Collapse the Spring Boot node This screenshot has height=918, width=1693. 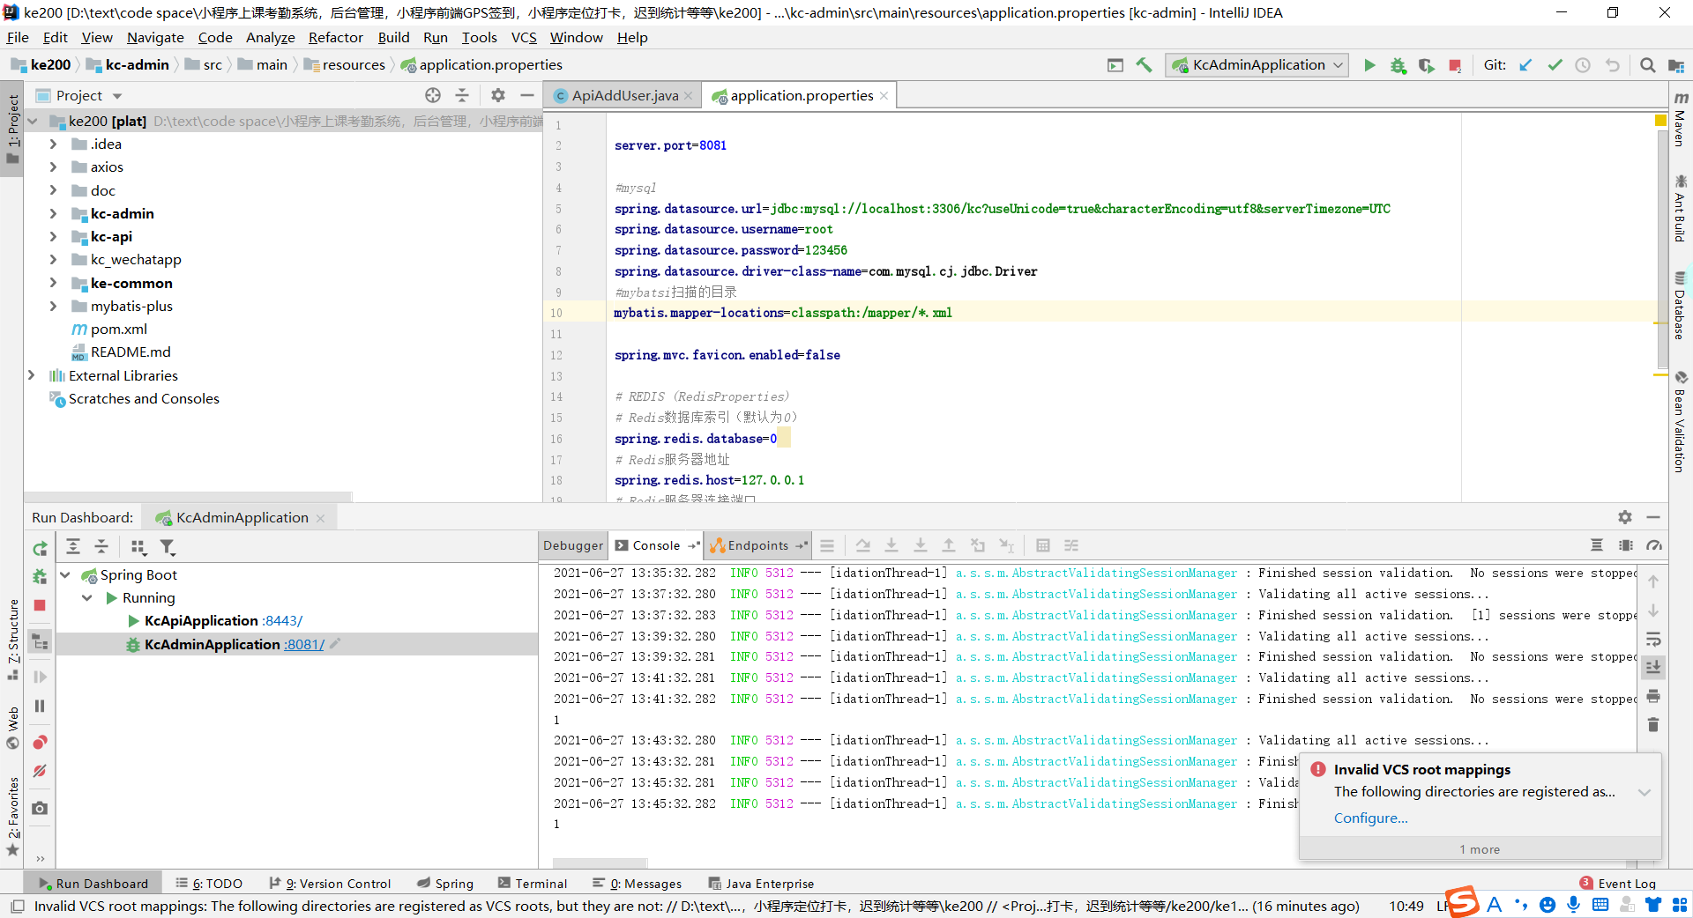pyautogui.click(x=65, y=574)
